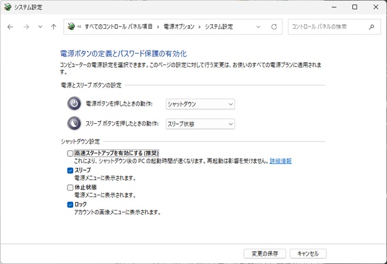
Task: Open the すべてのコントロール パネル項目 breadcrumb
Action: [x=118, y=26]
